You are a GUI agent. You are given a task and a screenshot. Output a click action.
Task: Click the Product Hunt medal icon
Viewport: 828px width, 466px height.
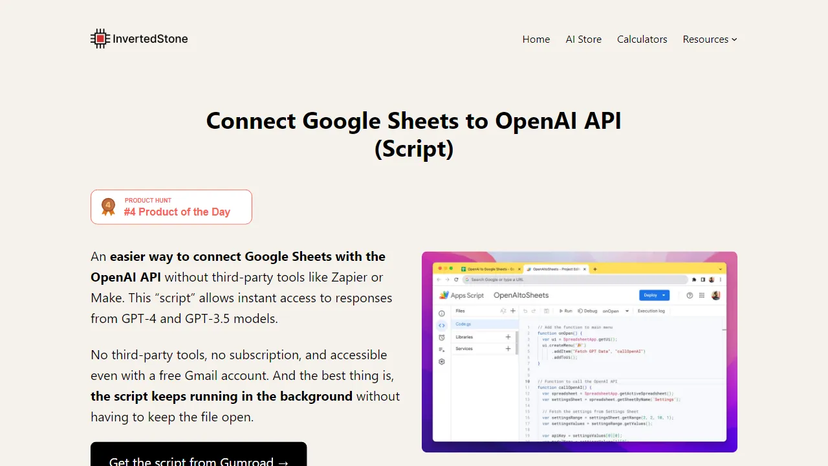(x=108, y=207)
